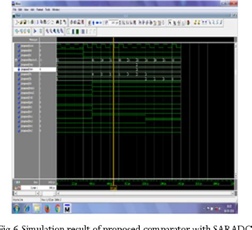252x230 pixels.
Task: Click waveform vertical scrollbar down arrow
Action: click(236, 176)
